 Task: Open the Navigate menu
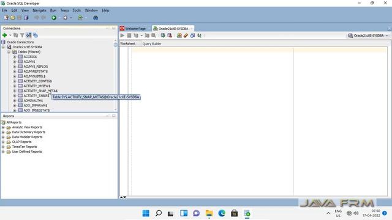point(39,10)
